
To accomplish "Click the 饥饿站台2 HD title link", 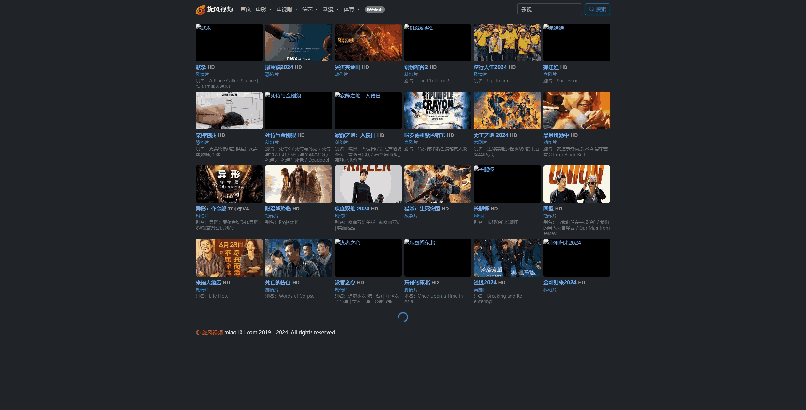I will [420, 67].
